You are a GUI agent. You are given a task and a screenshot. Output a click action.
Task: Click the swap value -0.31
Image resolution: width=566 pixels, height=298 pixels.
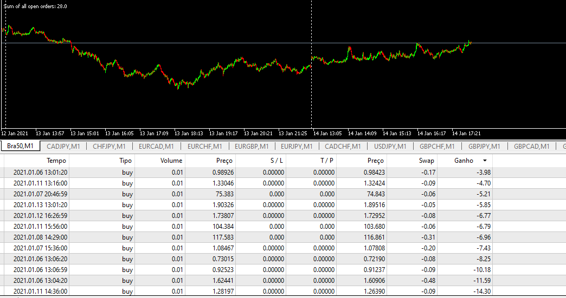coord(428,237)
